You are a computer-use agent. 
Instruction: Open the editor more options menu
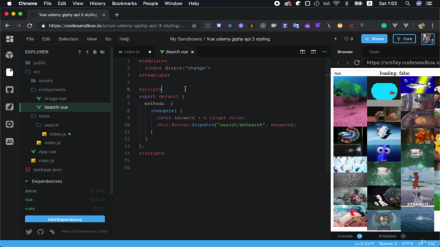pos(324,52)
